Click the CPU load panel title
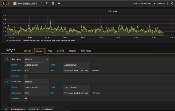The height and width of the screenshot is (111, 175). (112, 11)
